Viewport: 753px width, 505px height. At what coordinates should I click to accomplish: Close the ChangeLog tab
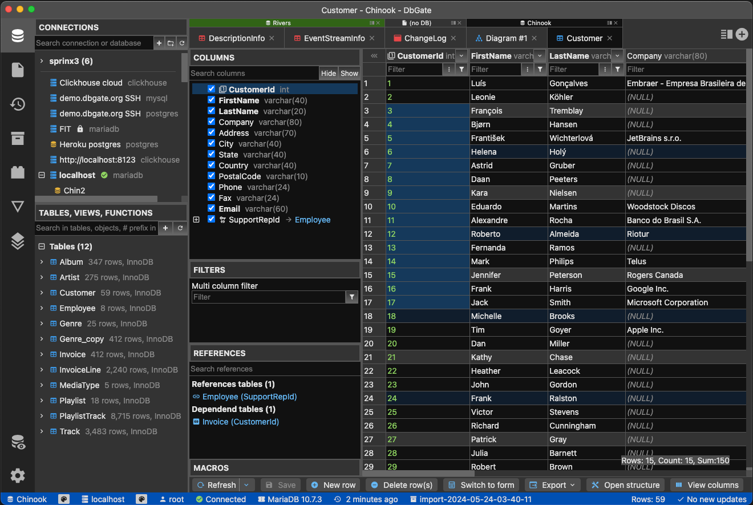pyautogui.click(x=454, y=38)
